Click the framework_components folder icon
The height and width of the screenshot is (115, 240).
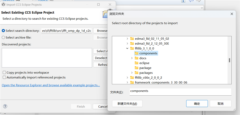132,82
